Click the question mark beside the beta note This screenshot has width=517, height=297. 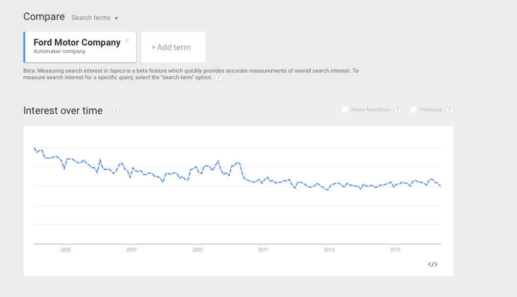coord(219,78)
